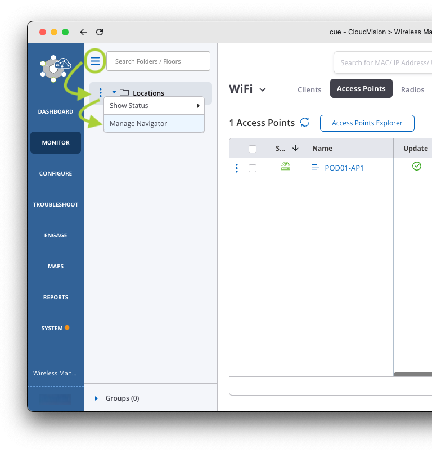Open the WiFi dropdown chevron
Screen dimensions: 432x453
[x=263, y=89]
